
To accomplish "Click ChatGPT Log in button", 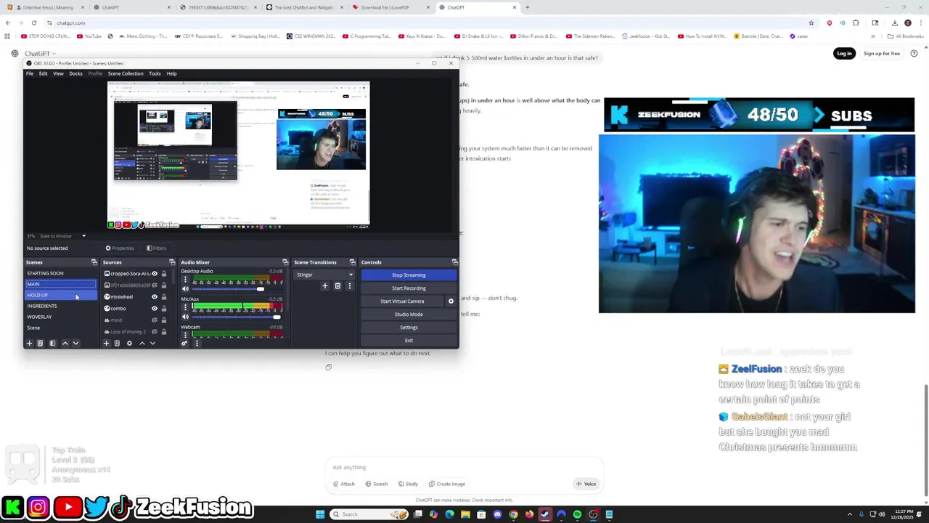I will pyautogui.click(x=844, y=54).
